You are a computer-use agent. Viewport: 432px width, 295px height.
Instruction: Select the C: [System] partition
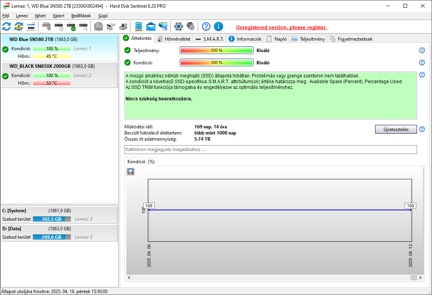60,215
